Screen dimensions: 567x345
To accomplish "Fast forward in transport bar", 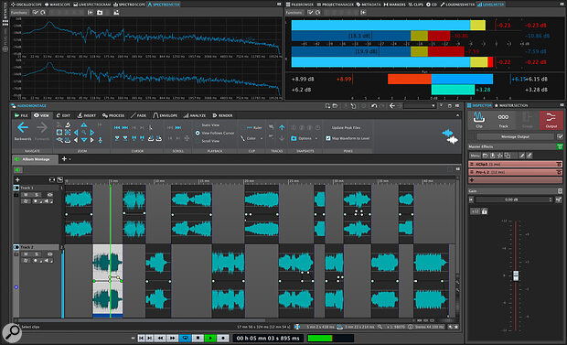I will coord(173,338).
